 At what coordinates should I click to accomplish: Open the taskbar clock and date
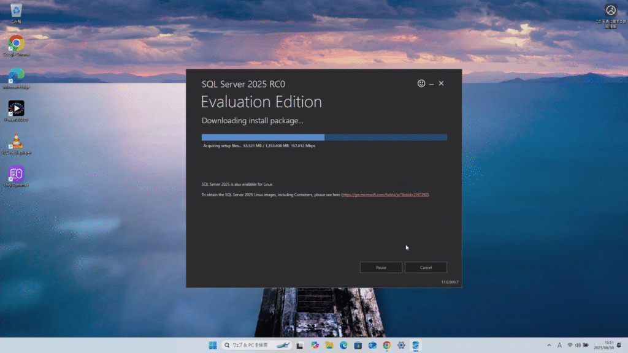pos(603,345)
